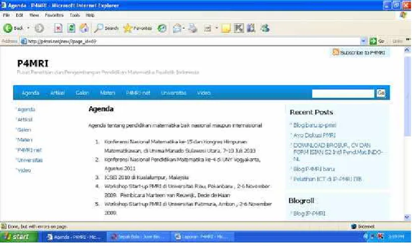Screen dimensions: 412x246
Task: Open the 'Ayo Diskusi PMRI' recent post
Action: click(x=314, y=136)
